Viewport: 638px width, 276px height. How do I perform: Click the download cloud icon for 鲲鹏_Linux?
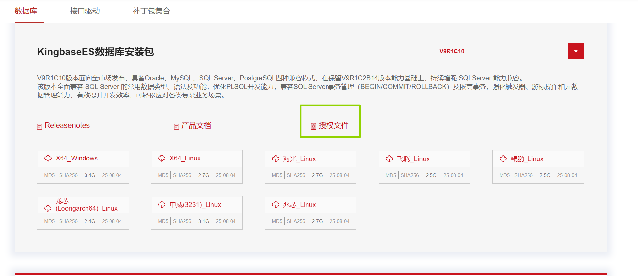[503, 159]
